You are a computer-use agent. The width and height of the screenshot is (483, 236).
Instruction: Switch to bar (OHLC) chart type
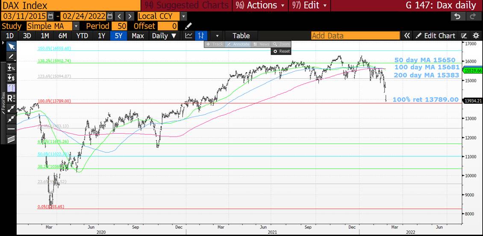[200, 36]
